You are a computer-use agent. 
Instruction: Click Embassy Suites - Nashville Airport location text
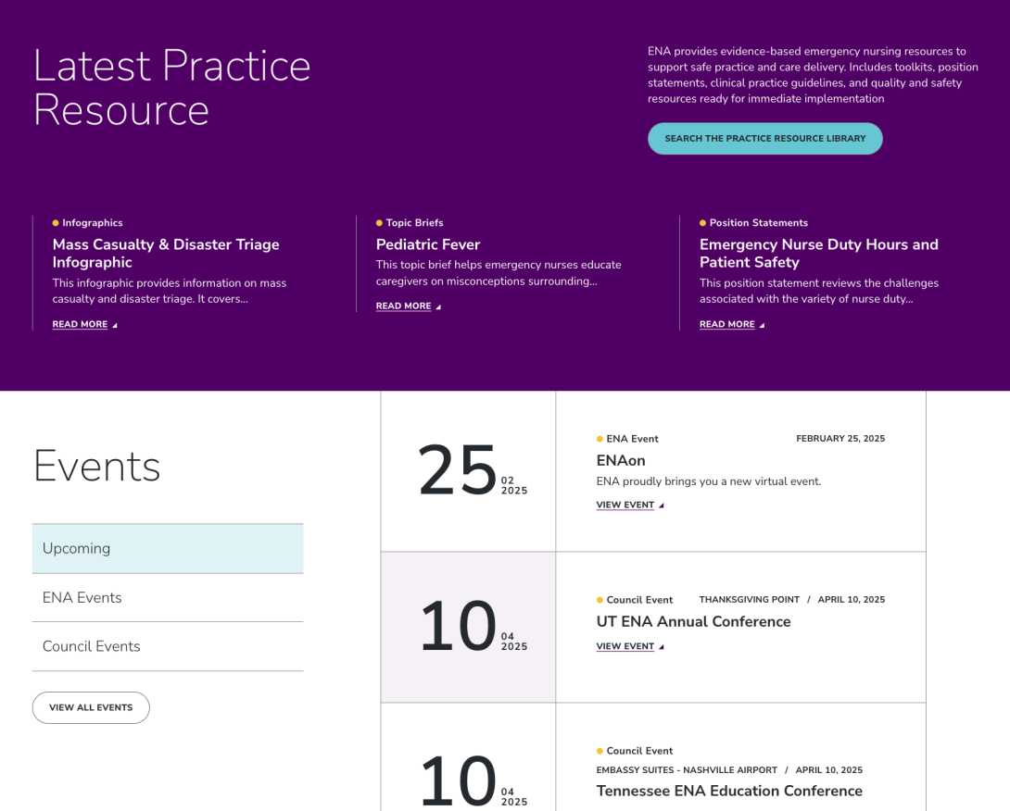pos(687,770)
